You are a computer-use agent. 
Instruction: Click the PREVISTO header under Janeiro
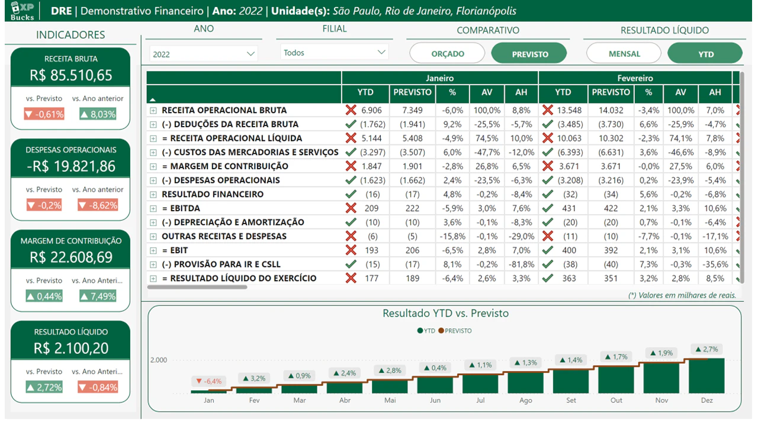(x=412, y=92)
